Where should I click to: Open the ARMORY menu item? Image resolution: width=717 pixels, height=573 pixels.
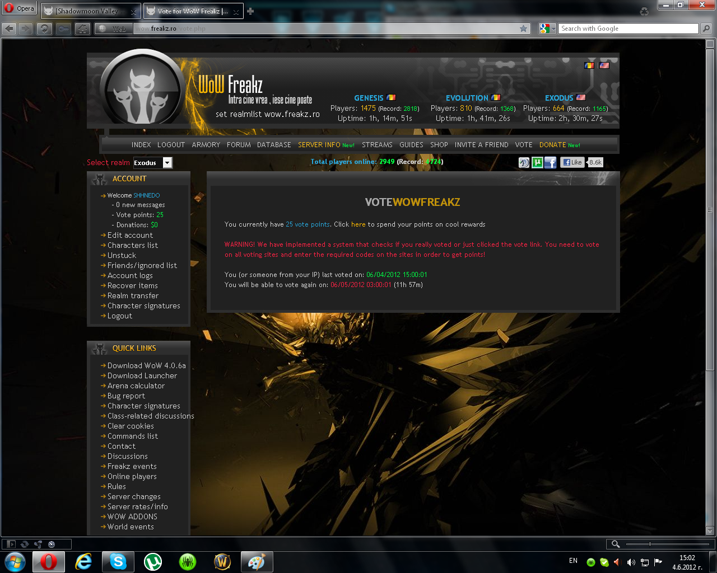(206, 145)
